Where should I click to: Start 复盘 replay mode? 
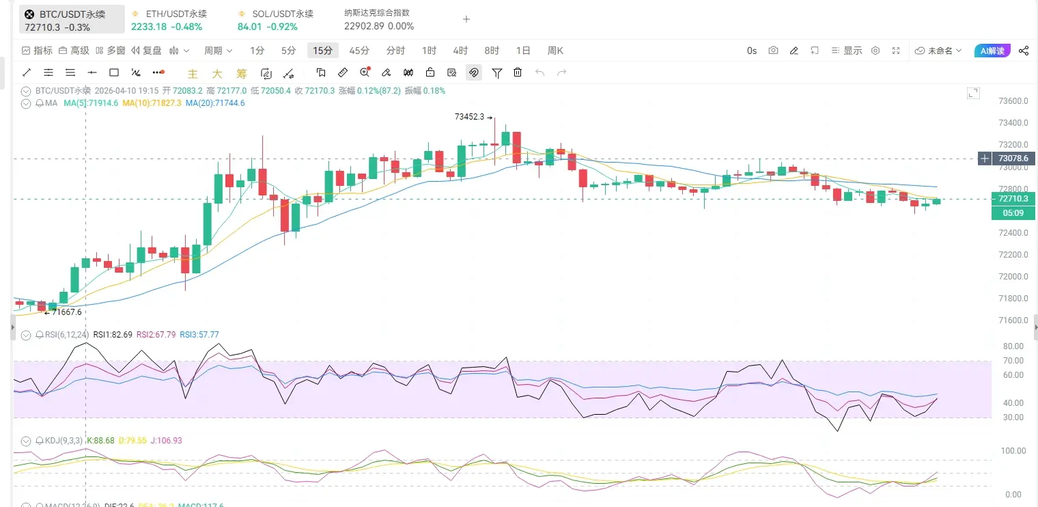[x=147, y=51]
